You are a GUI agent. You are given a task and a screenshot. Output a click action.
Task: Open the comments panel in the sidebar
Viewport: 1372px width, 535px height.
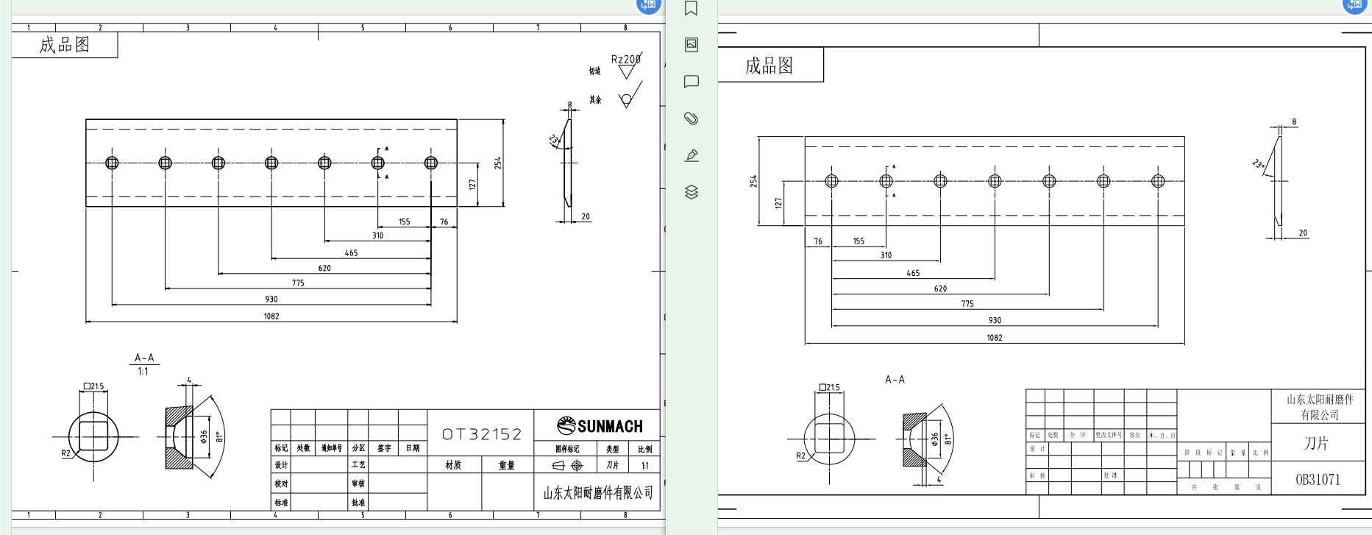click(x=691, y=82)
